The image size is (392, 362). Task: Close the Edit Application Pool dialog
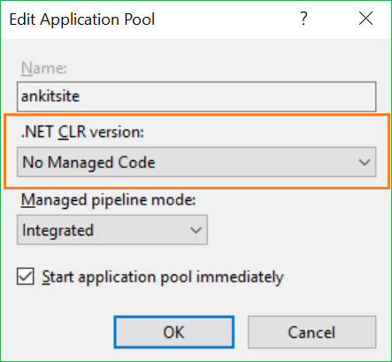[365, 19]
